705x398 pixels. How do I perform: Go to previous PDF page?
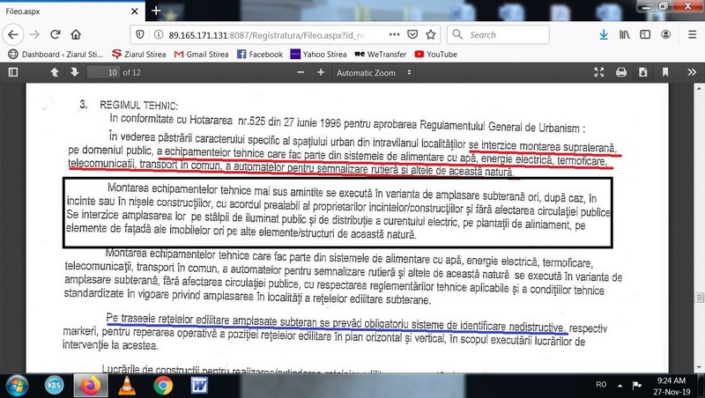click(54, 72)
